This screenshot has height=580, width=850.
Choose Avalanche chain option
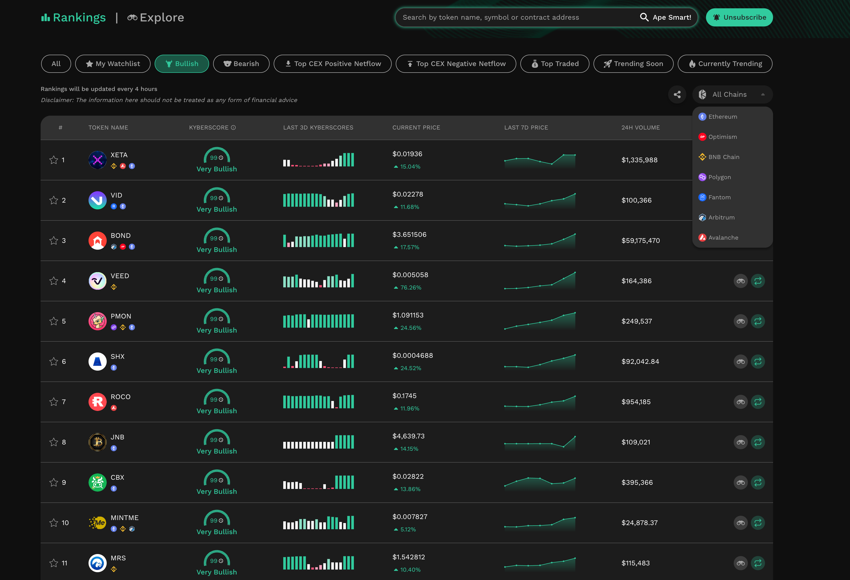click(732, 238)
